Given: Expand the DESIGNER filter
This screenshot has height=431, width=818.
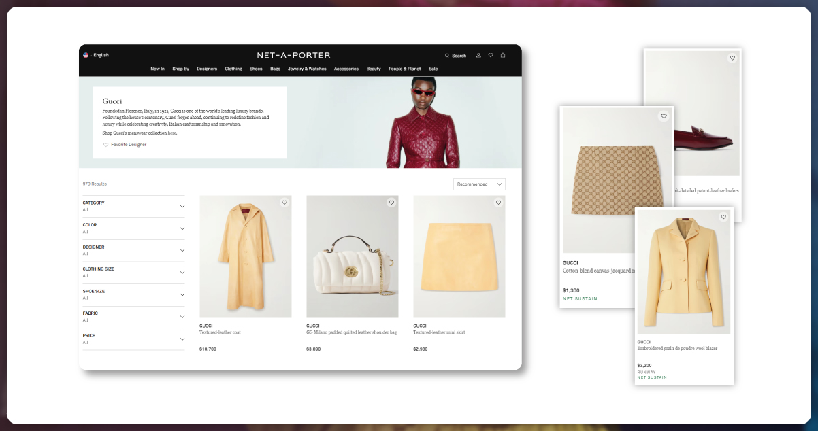Looking at the screenshot, I should click(x=133, y=250).
